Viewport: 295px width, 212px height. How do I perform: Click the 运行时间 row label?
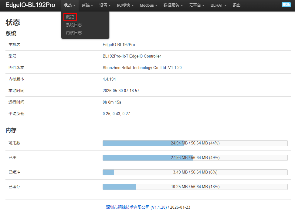click(x=16, y=102)
